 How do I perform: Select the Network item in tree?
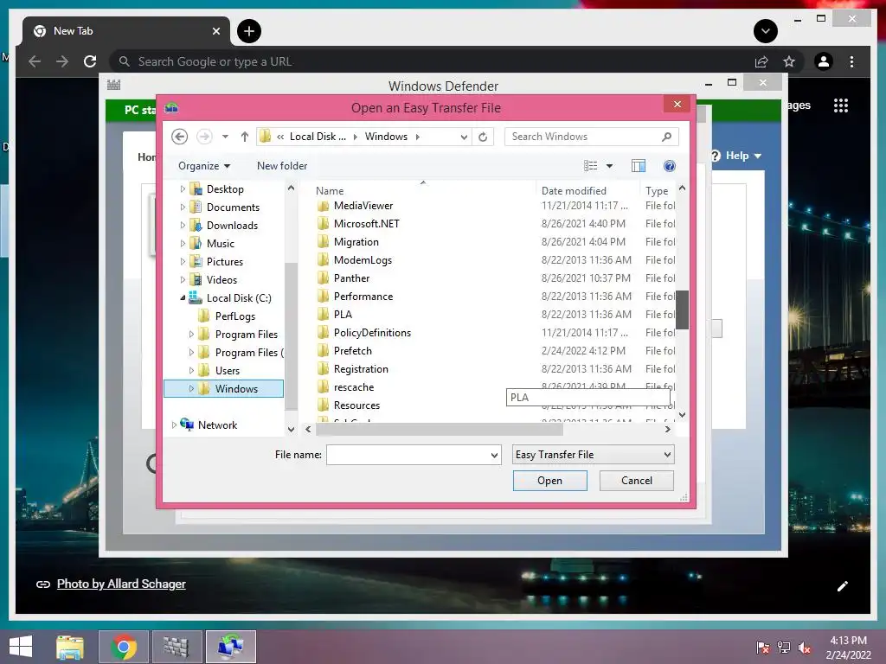[217, 425]
